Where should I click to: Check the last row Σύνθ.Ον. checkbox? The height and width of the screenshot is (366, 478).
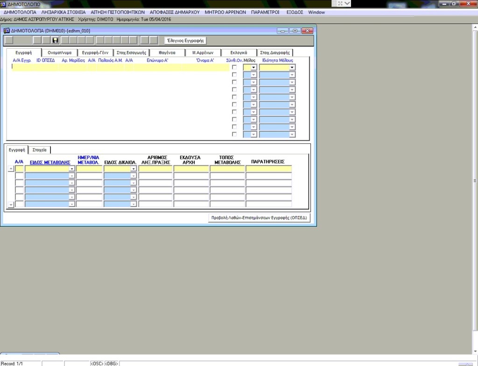pos(234,134)
